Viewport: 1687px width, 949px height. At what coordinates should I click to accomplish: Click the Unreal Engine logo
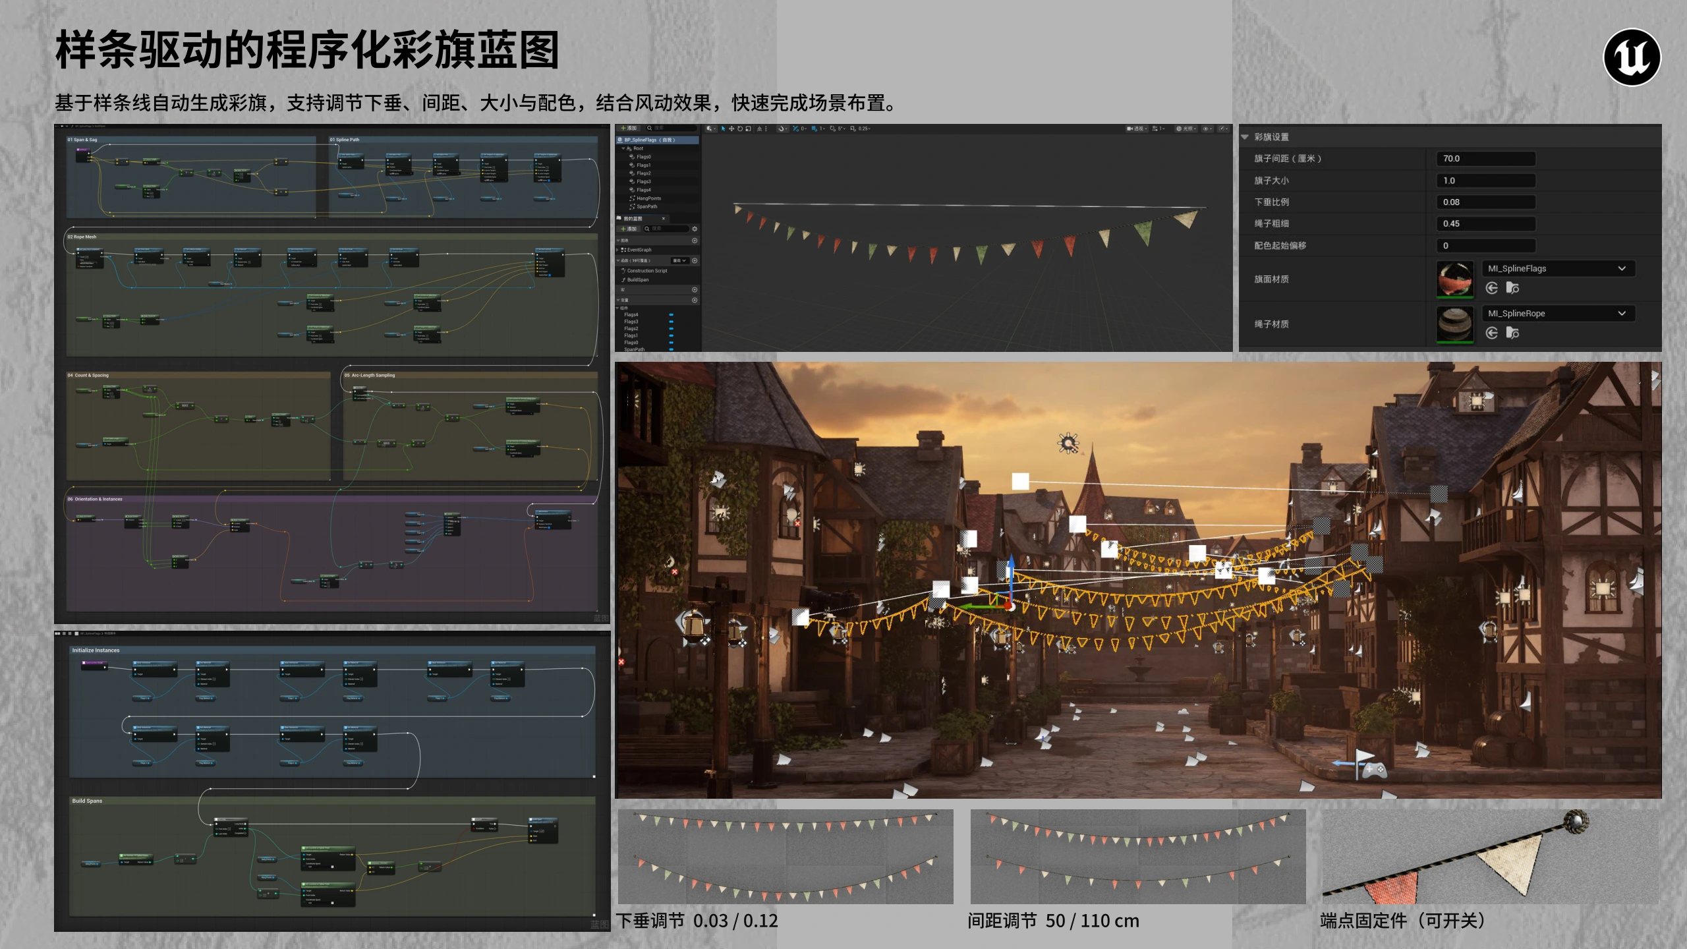[x=1632, y=57]
